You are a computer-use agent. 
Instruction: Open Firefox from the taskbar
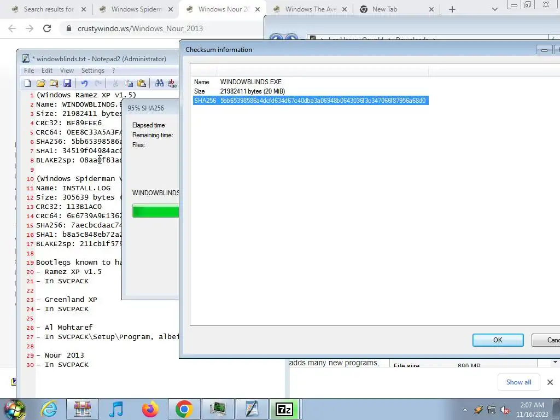point(150,409)
